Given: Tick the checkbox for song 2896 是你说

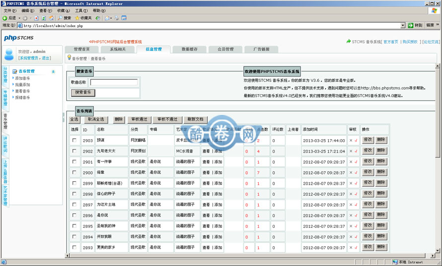Looking at the screenshot, I should click(74, 215).
